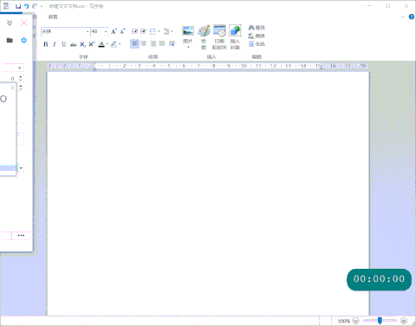This screenshot has width=416, height=326.
Task: Toggle strikethrough formatting
Action: [73, 44]
